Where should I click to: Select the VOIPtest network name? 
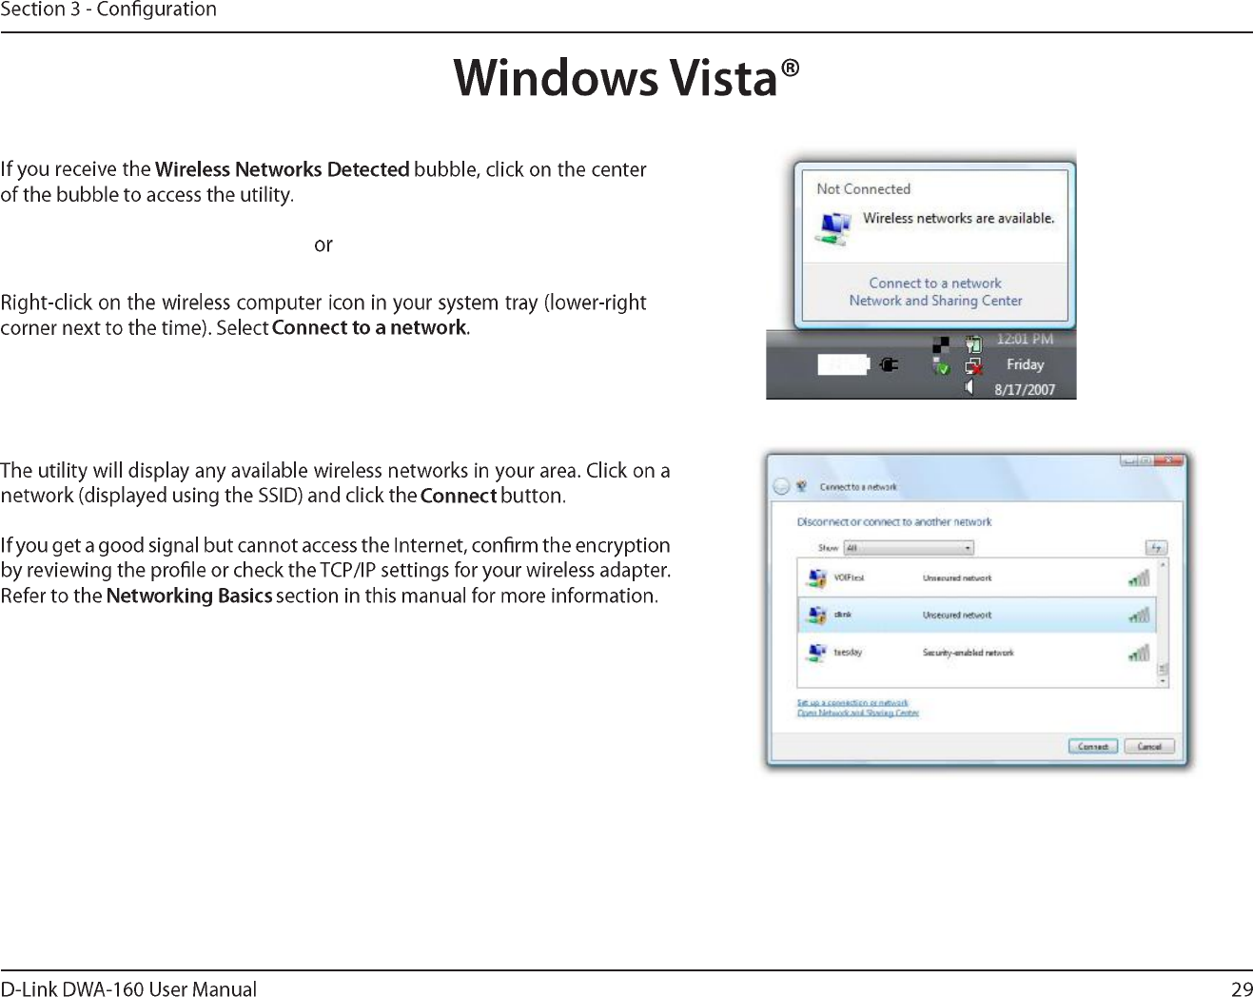tap(849, 577)
